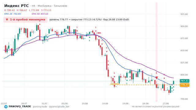Click the 05.08 date axis label
The height and width of the screenshot is (110, 196).
[65, 103]
